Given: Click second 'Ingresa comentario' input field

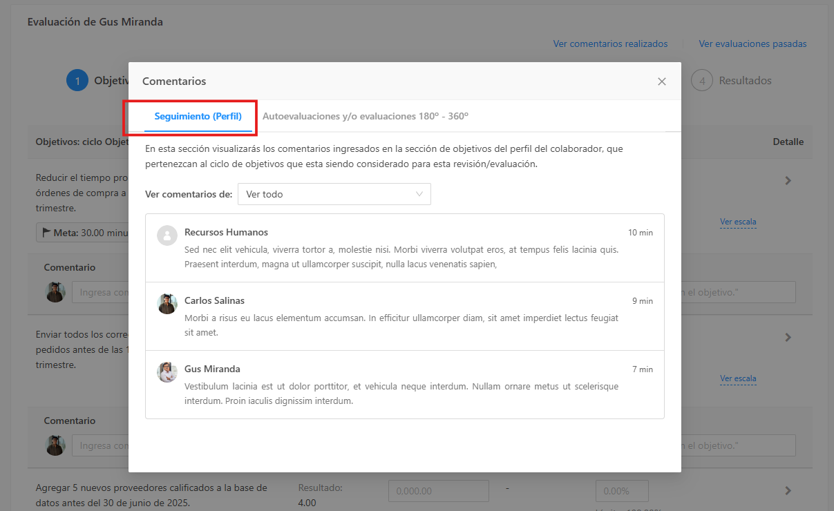Looking at the screenshot, I should (101, 445).
